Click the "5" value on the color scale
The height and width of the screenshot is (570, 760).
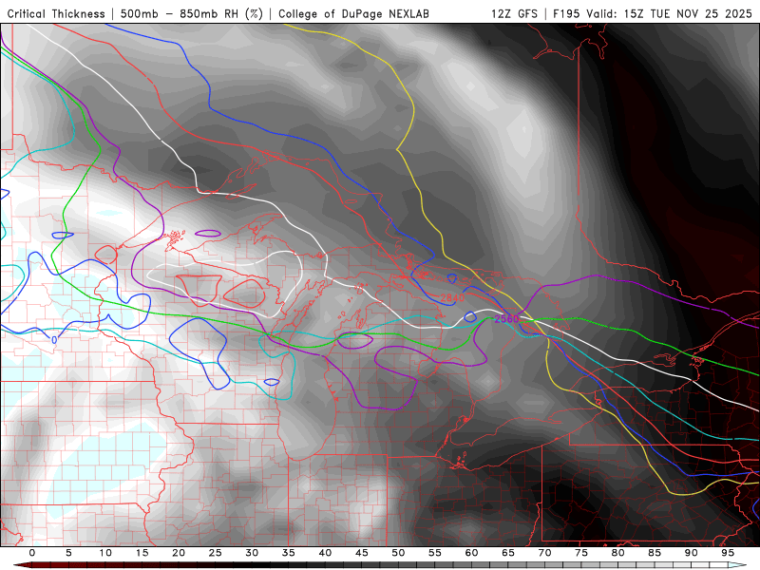68,553
